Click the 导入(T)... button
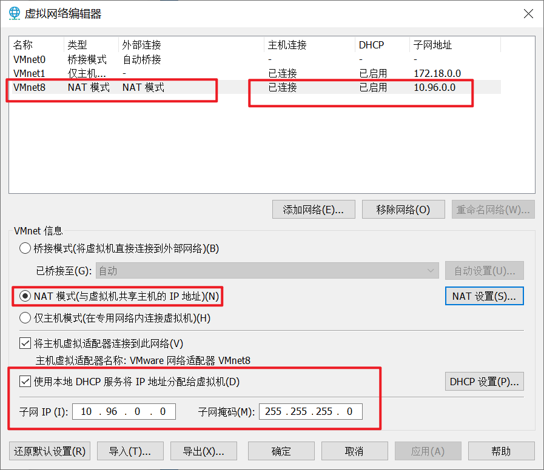The width and height of the screenshot is (544, 470). pos(129,451)
